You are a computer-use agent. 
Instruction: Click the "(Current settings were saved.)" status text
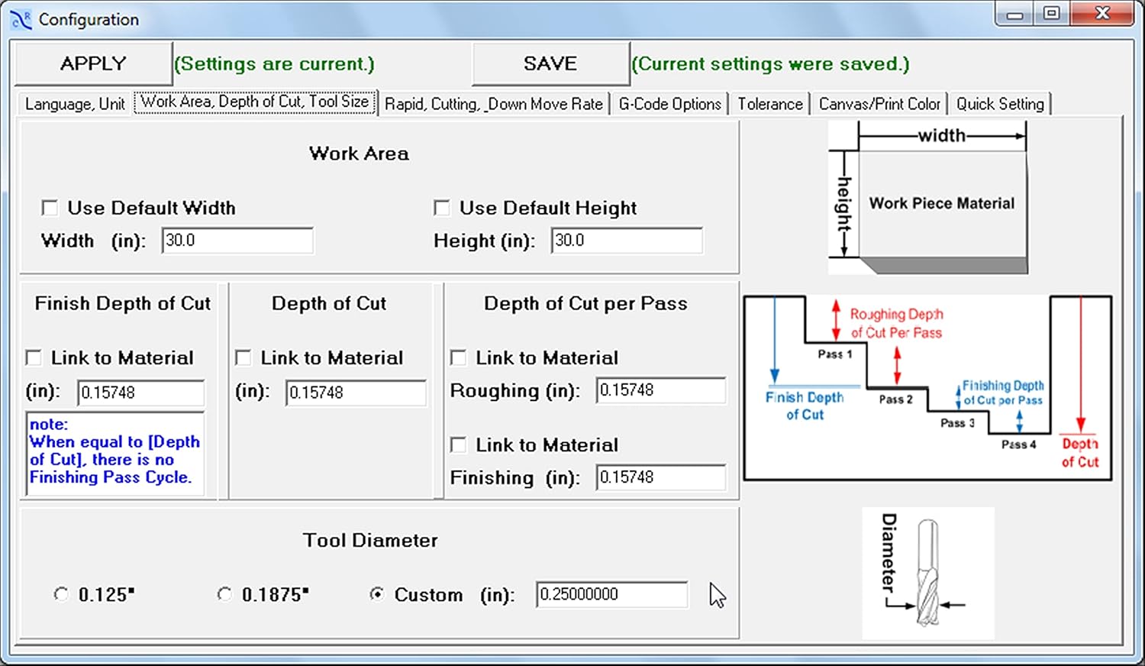click(x=771, y=64)
